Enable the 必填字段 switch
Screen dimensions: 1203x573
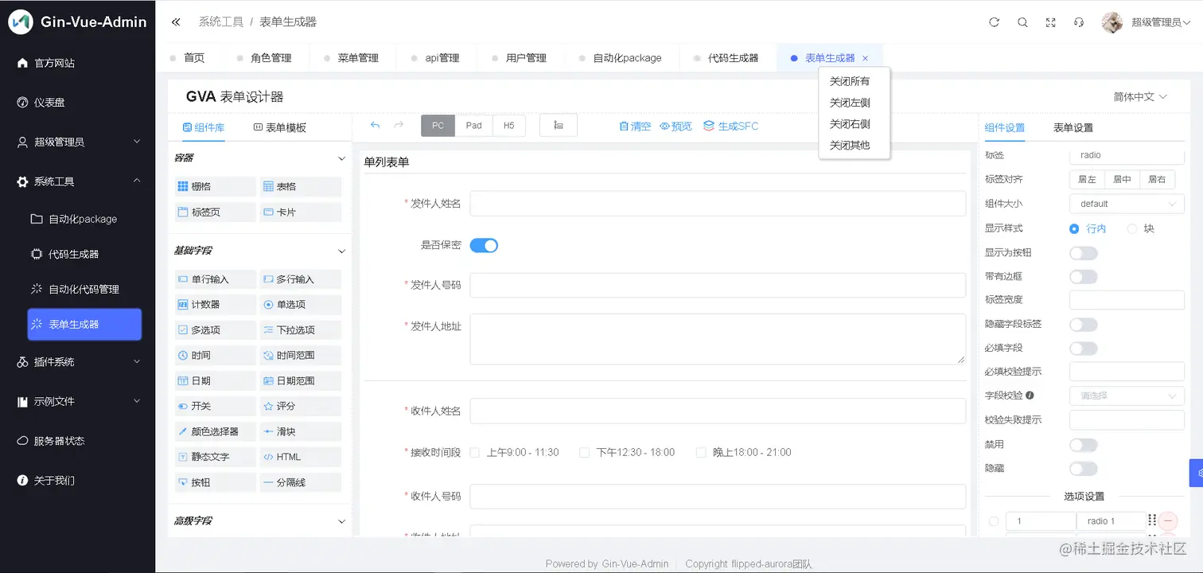(x=1083, y=349)
